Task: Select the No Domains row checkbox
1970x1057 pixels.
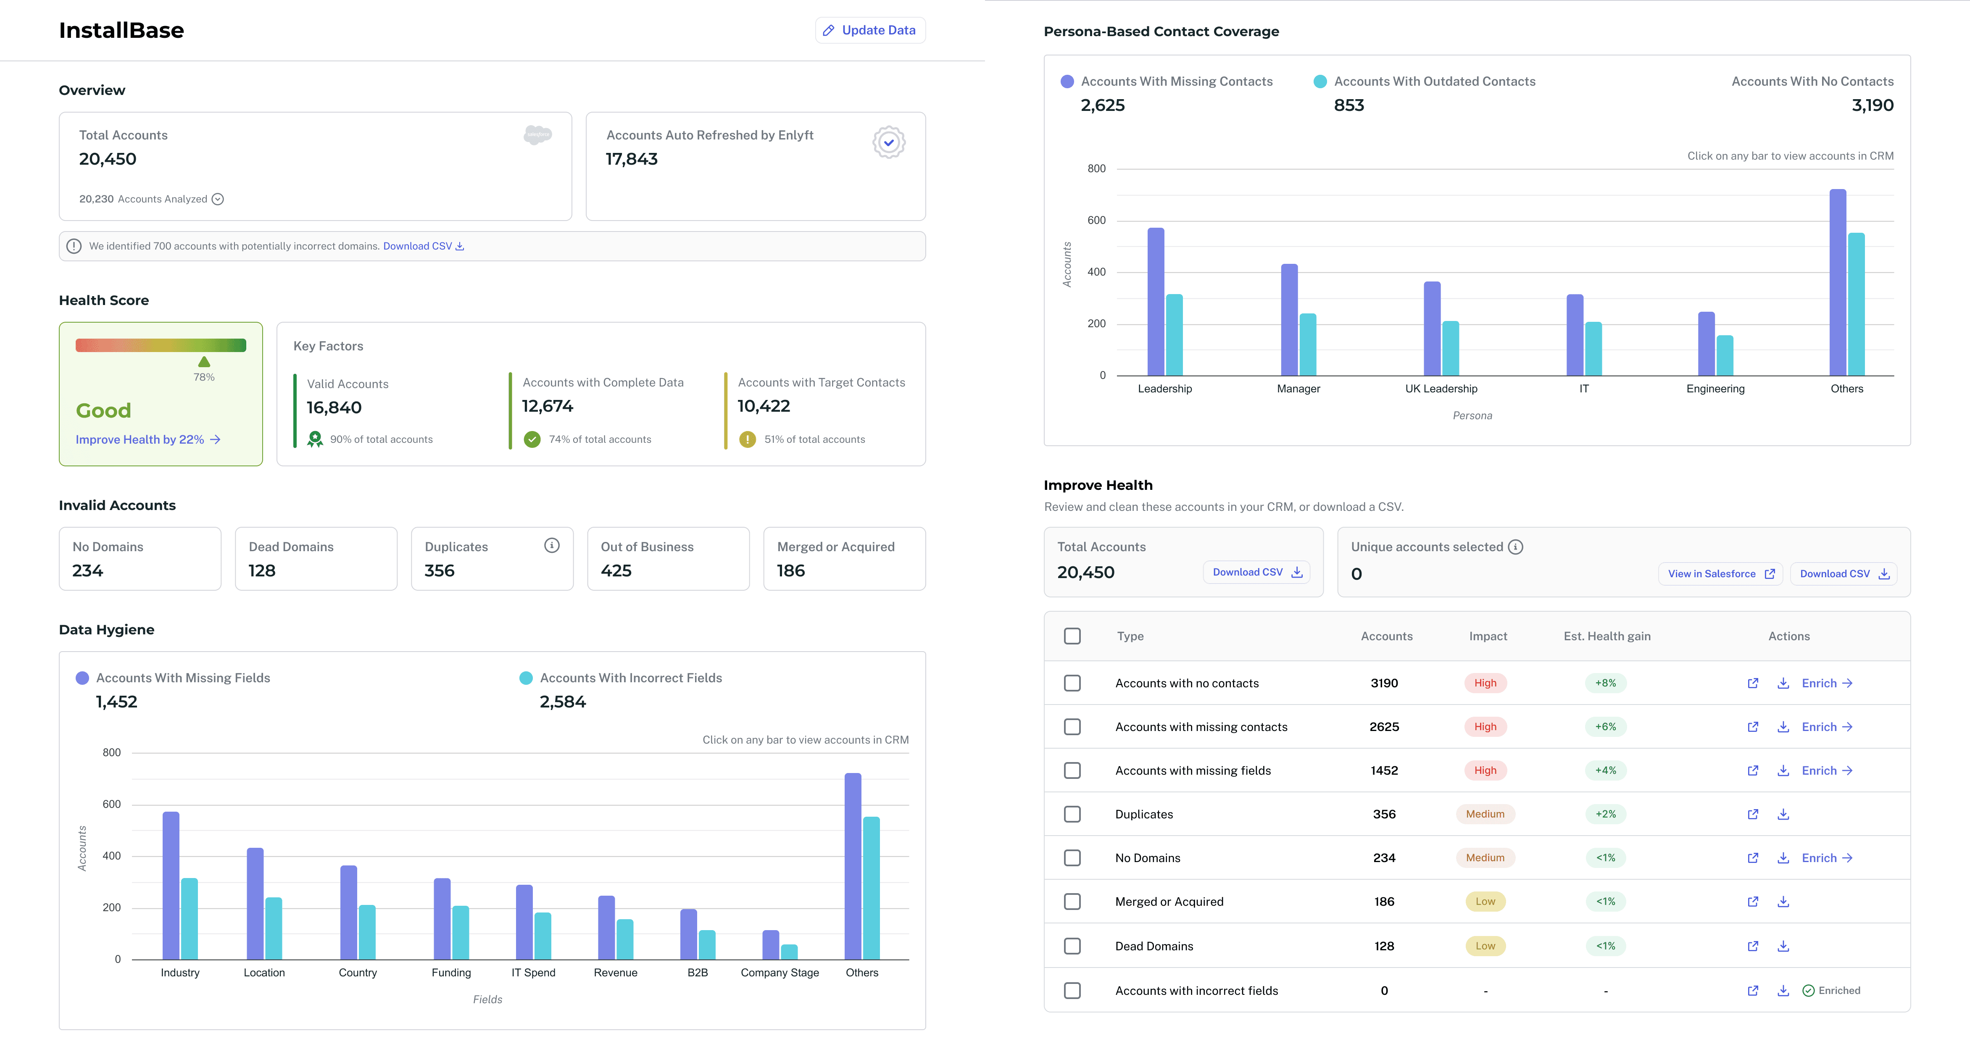Action: tap(1072, 857)
